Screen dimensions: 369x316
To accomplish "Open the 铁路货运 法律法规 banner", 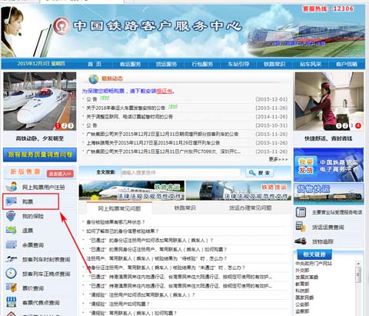I will (x=238, y=191).
